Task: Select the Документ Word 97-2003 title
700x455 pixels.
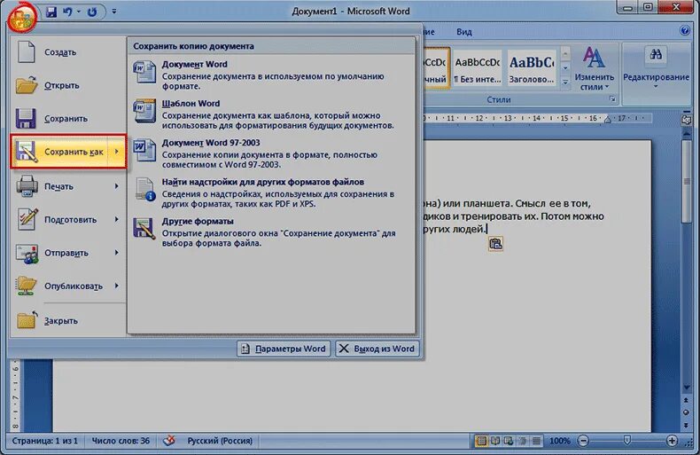Action: coord(211,143)
